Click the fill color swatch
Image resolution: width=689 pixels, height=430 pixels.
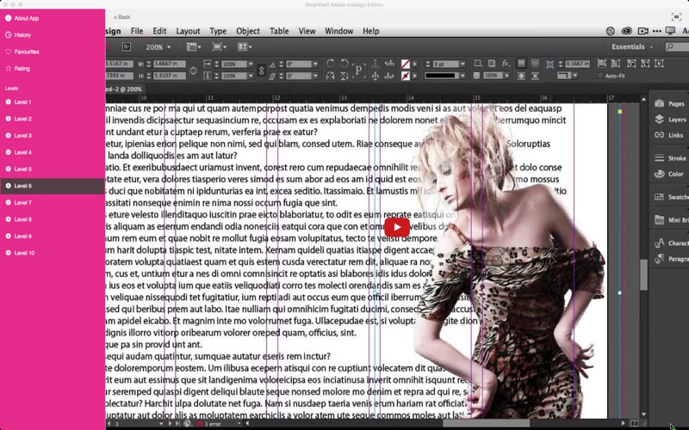click(405, 64)
